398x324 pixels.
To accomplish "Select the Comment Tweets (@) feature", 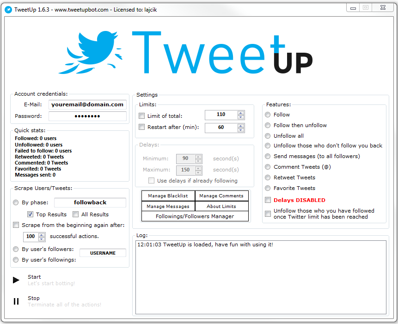I will [x=268, y=167].
